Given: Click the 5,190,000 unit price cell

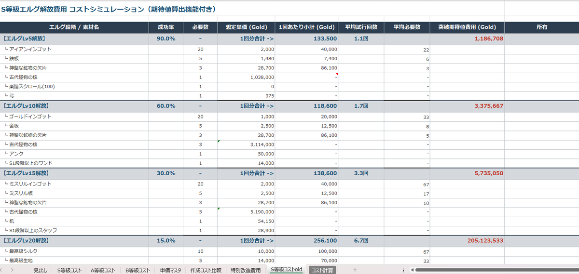Looking at the screenshot, I should [246, 212].
